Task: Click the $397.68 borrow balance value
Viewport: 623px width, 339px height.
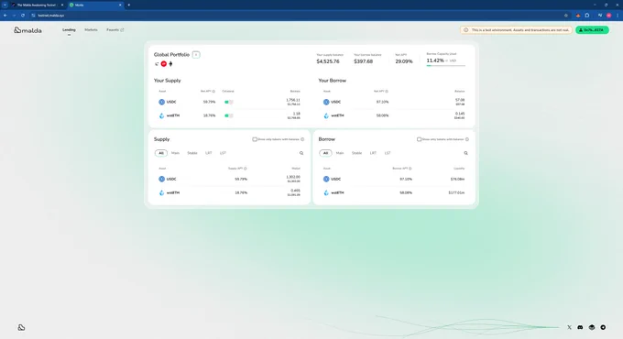Action: point(363,61)
